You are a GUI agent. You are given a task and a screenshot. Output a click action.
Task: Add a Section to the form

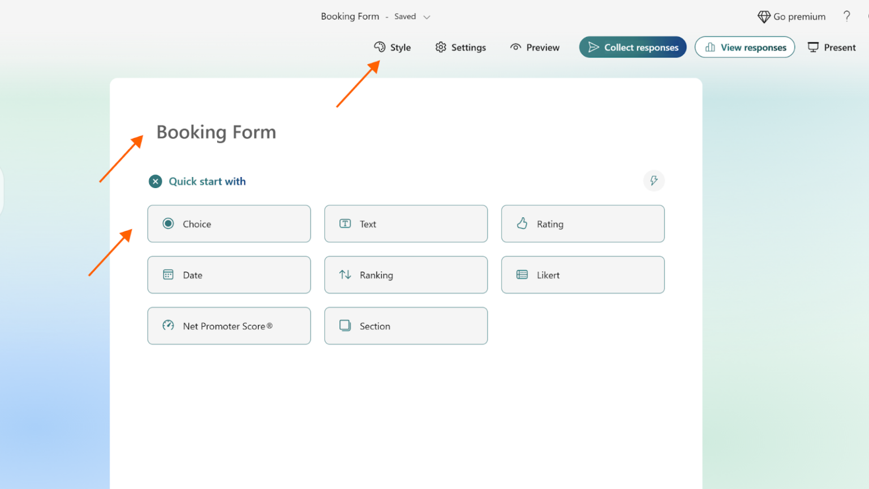coord(406,326)
